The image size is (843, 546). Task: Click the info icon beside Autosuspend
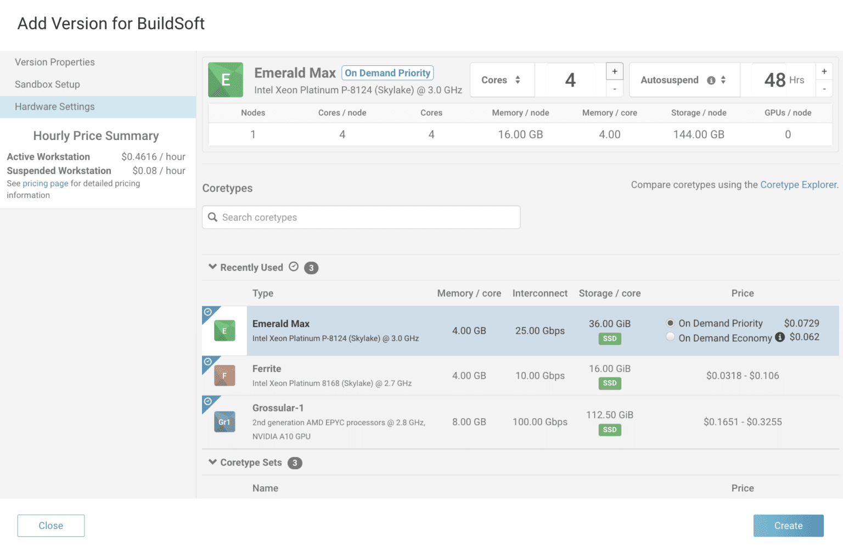[711, 80]
